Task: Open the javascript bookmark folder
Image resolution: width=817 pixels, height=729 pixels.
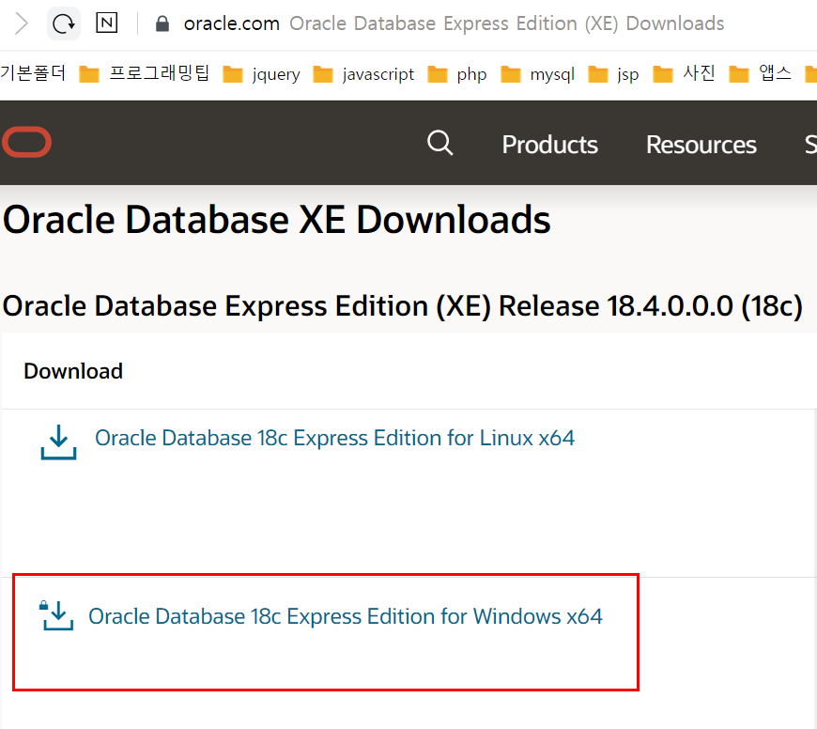Action: coord(363,74)
